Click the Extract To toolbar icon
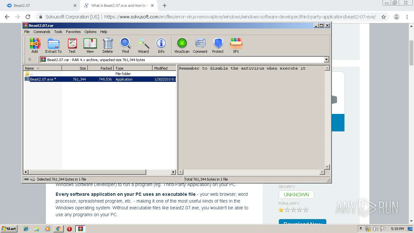Image resolution: width=414 pixels, height=233 pixels. click(53, 45)
